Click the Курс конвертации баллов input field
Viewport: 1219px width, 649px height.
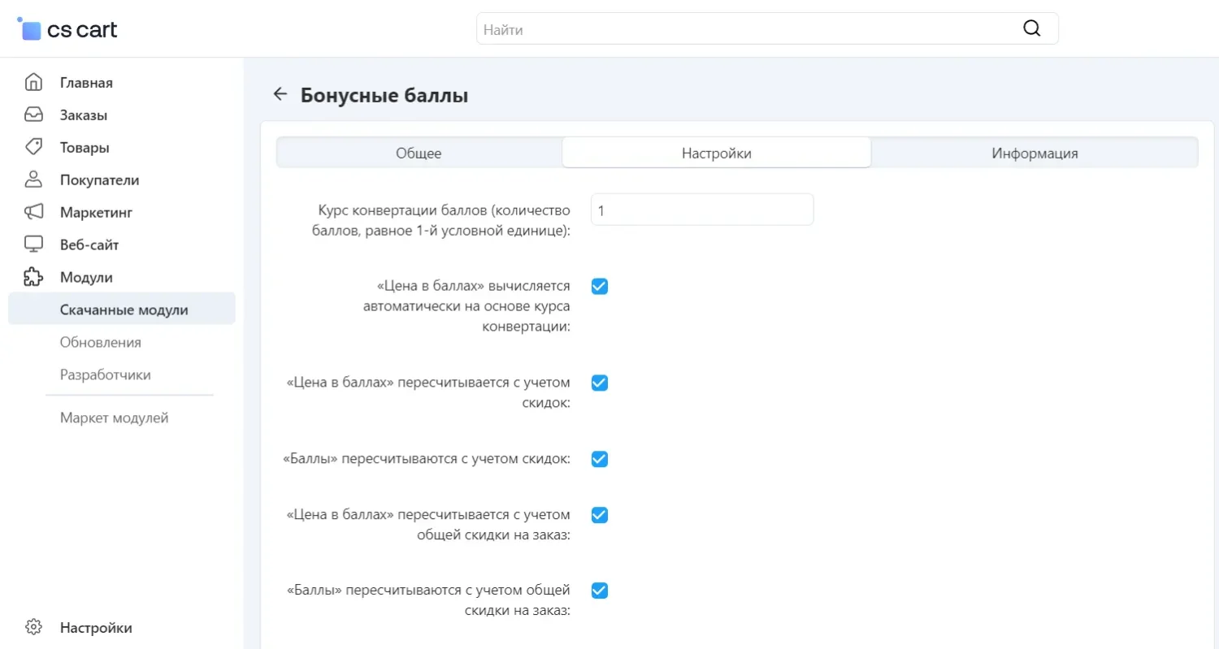click(702, 210)
